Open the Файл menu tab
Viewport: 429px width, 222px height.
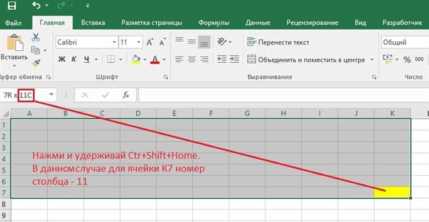[13, 23]
